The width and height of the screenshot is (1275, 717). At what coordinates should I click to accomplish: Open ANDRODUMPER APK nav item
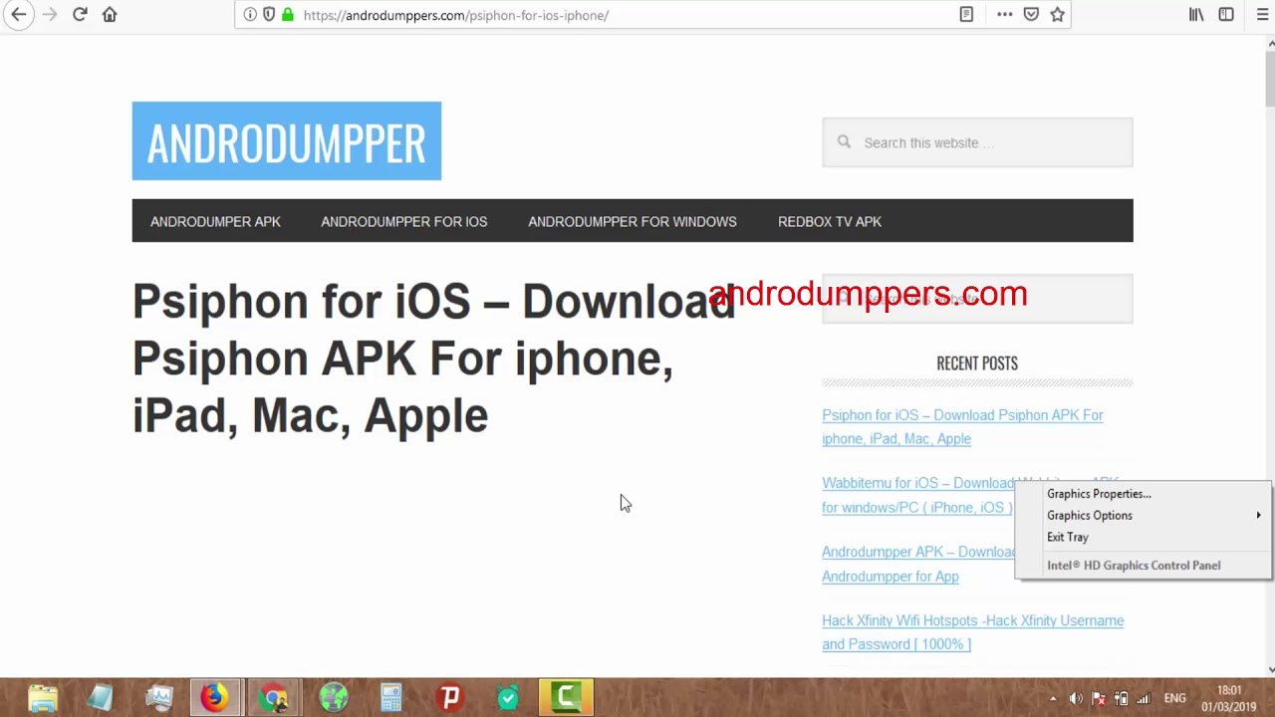click(215, 221)
